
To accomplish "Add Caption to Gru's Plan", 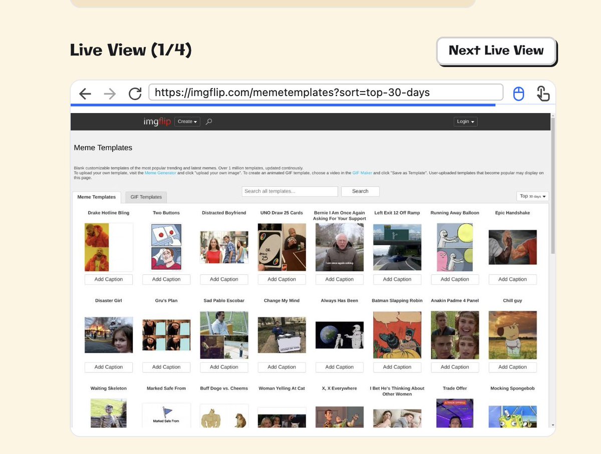I will (166, 367).
